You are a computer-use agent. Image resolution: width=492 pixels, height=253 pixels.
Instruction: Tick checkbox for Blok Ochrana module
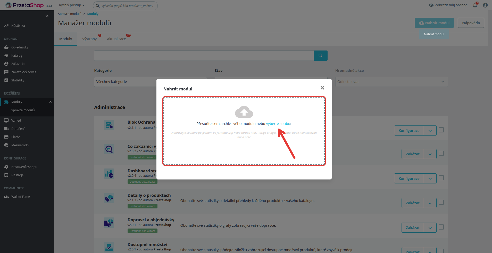coord(441,130)
